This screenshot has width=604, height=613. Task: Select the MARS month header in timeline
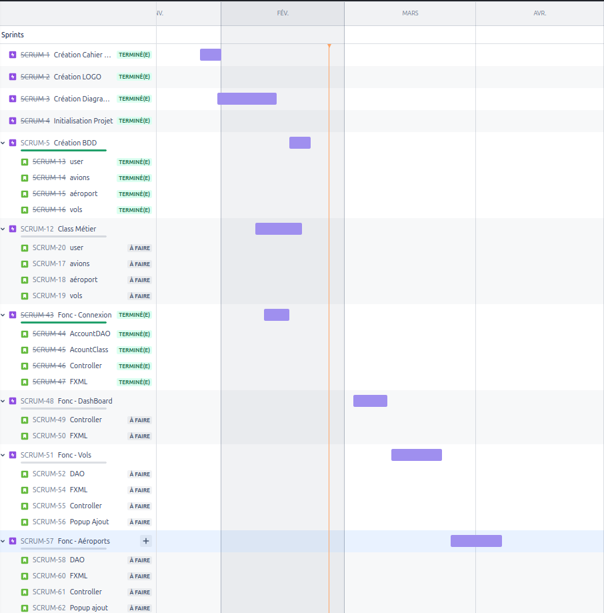(x=410, y=13)
